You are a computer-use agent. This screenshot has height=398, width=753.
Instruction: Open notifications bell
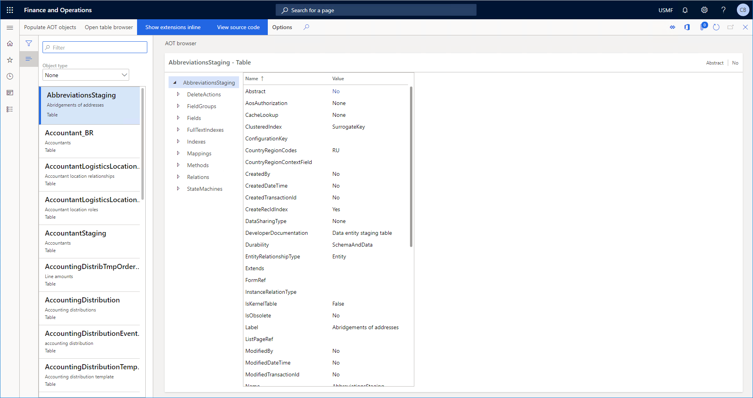tap(685, 10)
